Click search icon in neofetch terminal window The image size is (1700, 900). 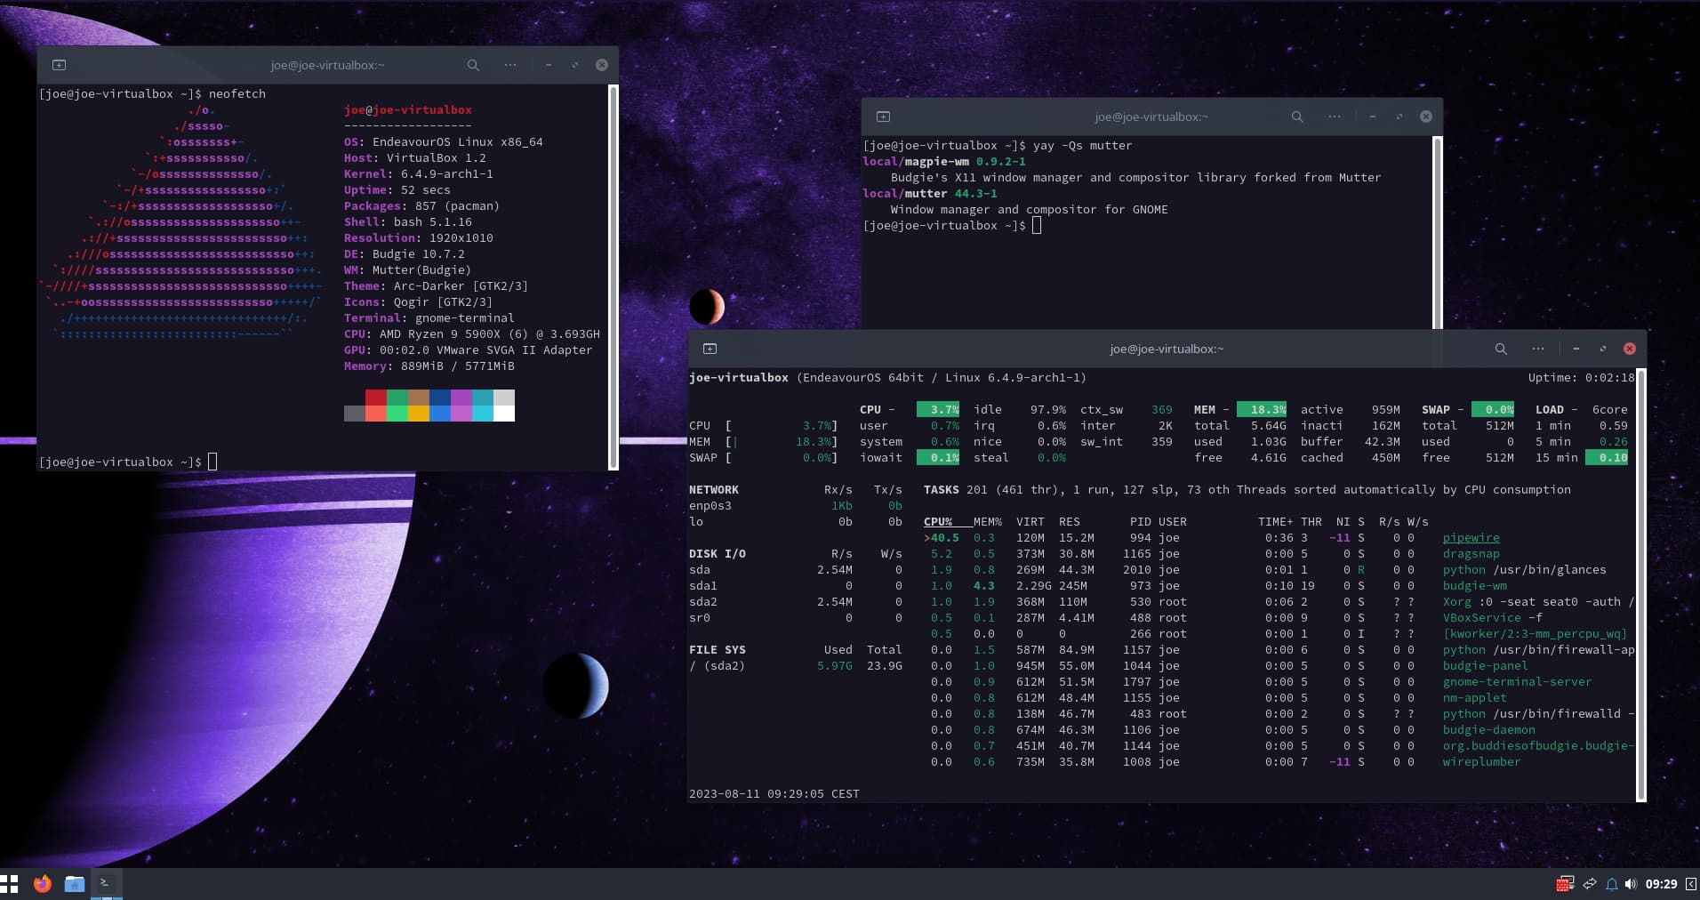(x=473, y=65)
